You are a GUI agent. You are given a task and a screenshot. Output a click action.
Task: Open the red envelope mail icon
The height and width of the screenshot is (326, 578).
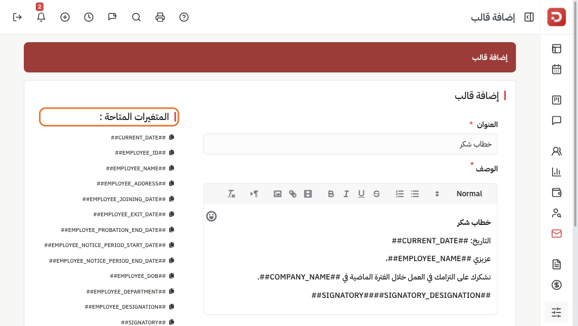[556, 234]
